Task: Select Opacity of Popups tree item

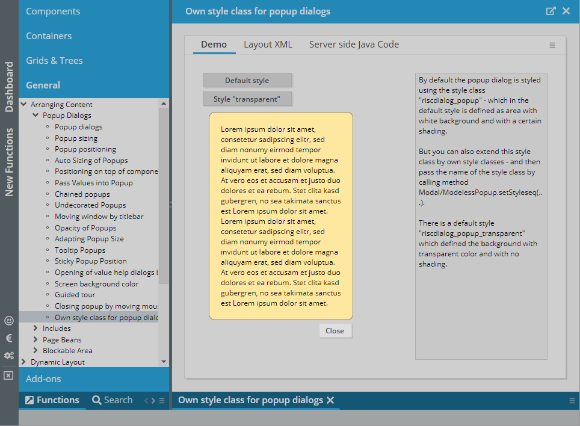Action: coord(85,228)
